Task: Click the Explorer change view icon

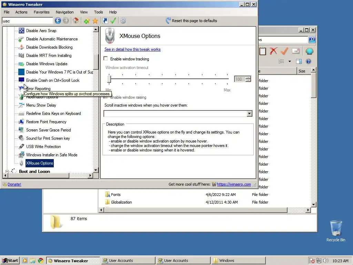Action: click(x=281, y=61)
